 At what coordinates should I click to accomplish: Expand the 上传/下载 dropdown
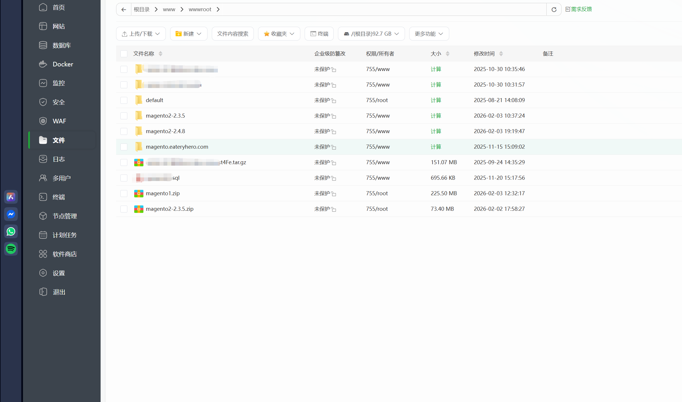point(141,34)
